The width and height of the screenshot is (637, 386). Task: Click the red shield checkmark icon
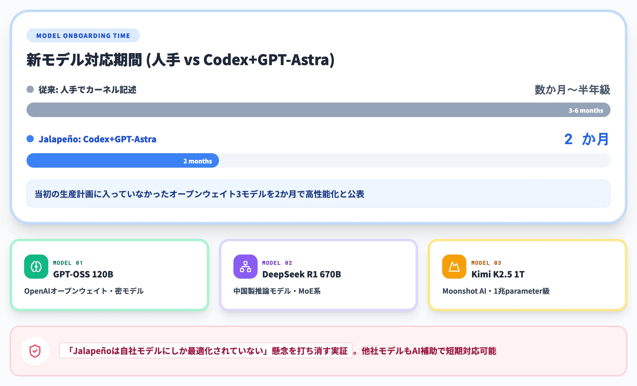(35, 351)
